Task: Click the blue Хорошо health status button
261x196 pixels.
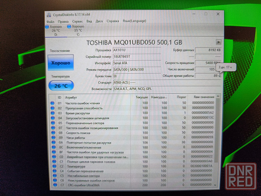Action: point(60,63)
